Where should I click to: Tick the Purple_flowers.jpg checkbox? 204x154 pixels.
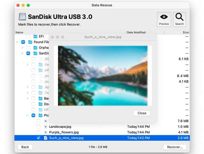coord(38,132)
